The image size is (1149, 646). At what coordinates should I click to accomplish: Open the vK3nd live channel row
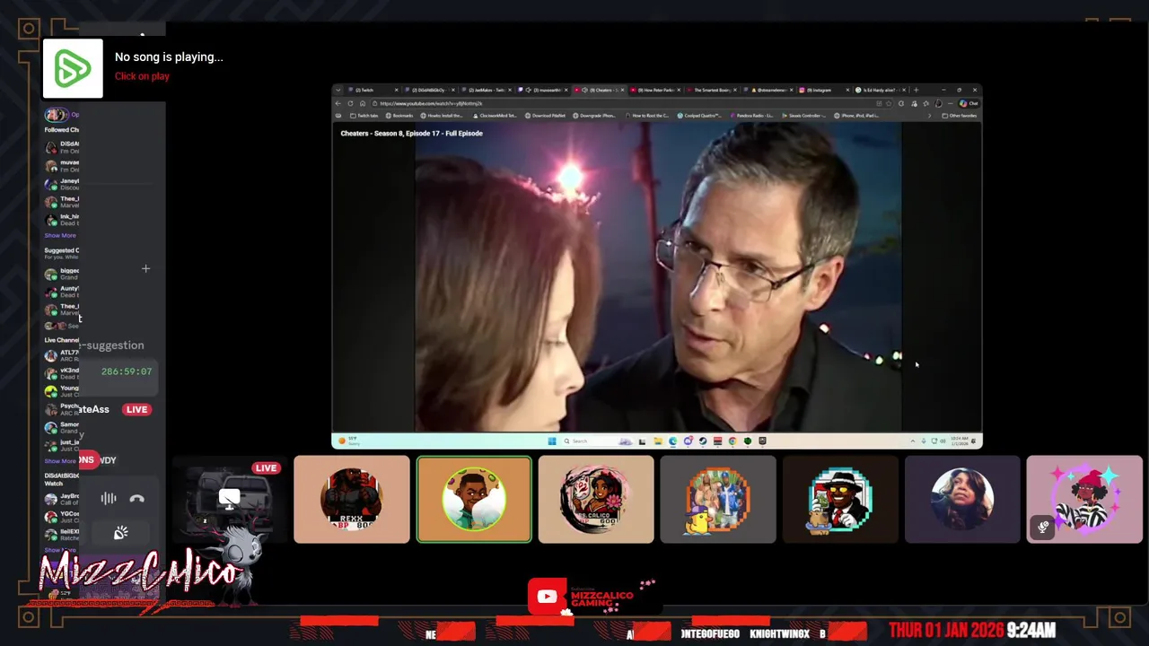click(x=62, y=373)
